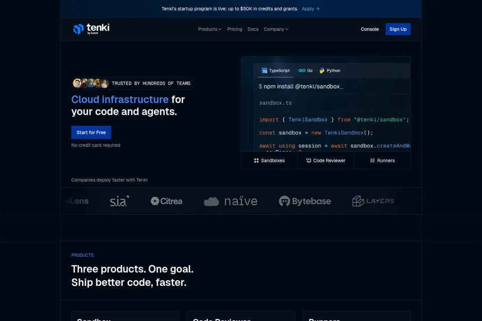
Task: Open the Docs link in the navigation
Action: tap(253, 29)
